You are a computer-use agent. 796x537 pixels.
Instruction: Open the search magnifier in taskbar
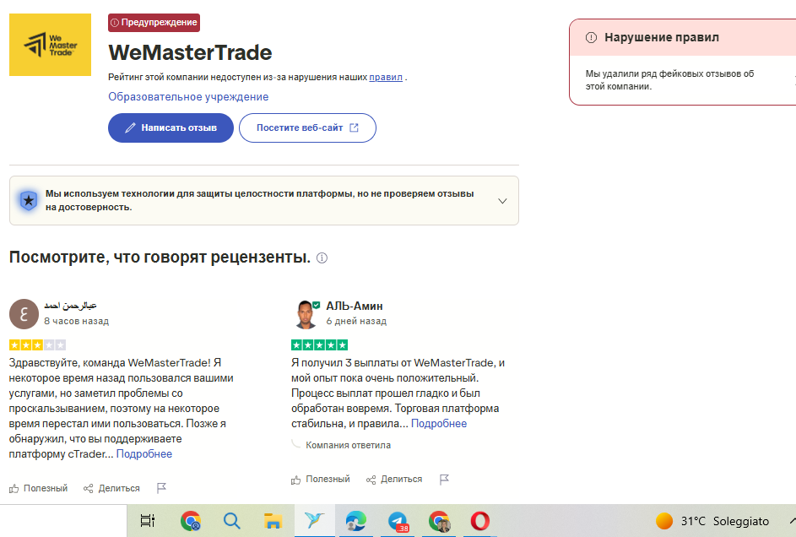click(x=231, y=521)
